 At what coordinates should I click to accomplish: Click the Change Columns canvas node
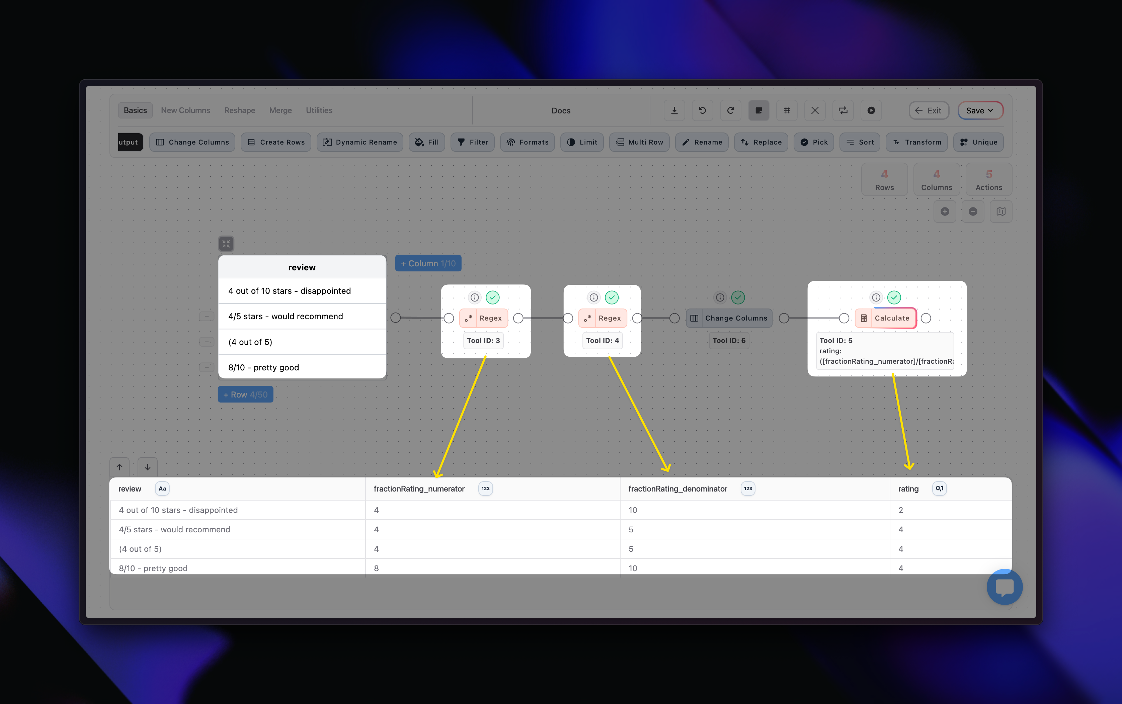pyautogui.click(x=729, y=318)
